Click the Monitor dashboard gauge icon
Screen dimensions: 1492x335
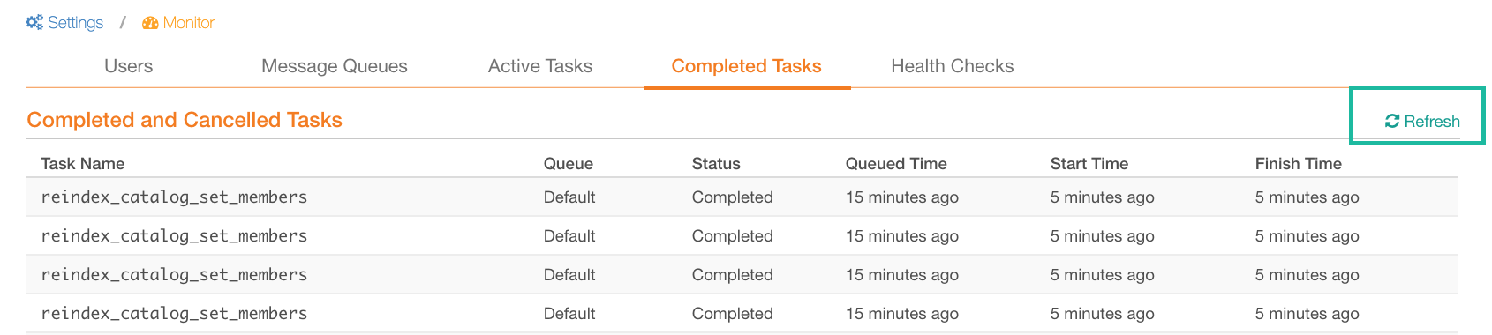tap(150, 23)
